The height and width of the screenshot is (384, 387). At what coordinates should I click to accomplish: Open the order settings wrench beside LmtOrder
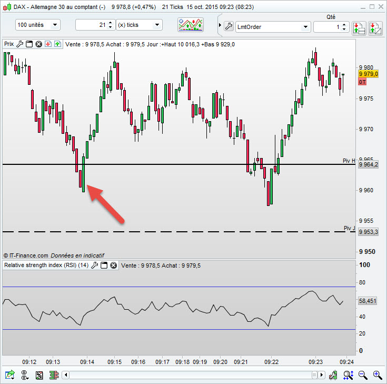tap(229, 26)
